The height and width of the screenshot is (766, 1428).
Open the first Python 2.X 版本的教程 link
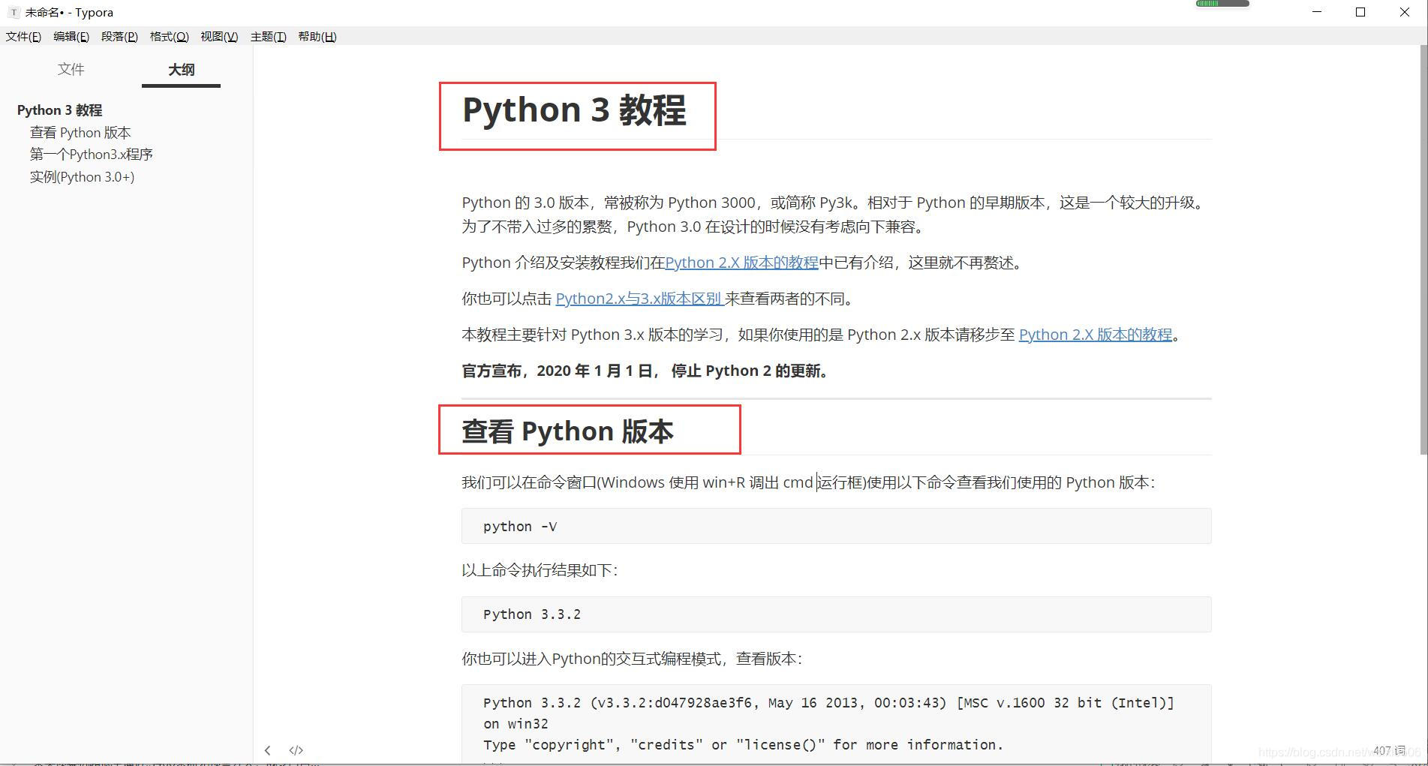pyautogui.click(x=741, y=263)
